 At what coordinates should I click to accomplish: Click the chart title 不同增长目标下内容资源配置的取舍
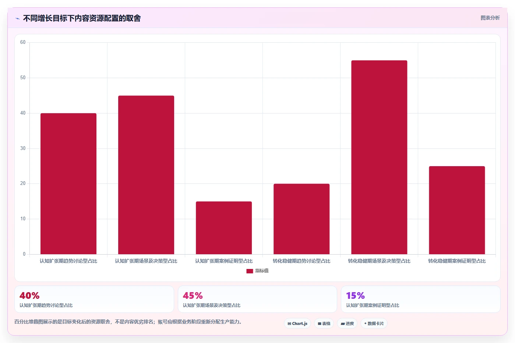point(82,18)
